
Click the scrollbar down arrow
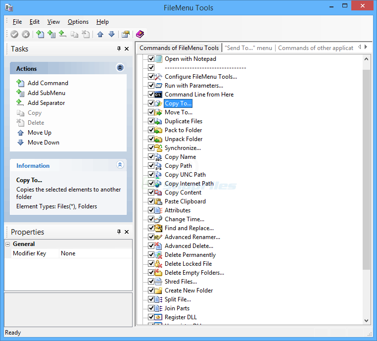point(366,321)
